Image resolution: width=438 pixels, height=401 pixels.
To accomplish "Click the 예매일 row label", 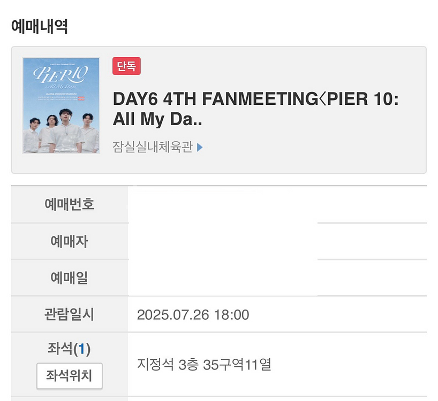I will pos(69,277).
